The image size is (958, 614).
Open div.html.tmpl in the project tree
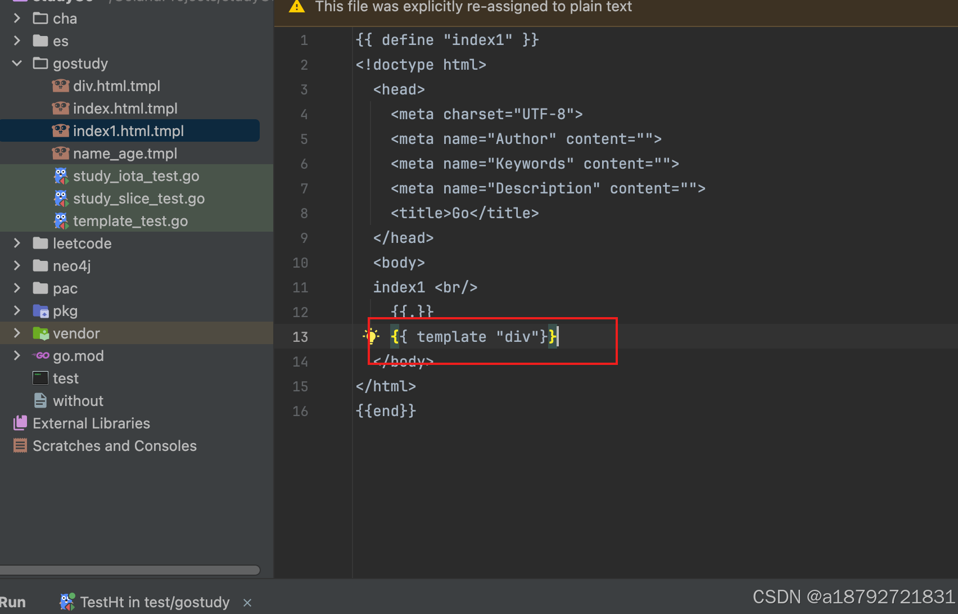coord(116,86)
